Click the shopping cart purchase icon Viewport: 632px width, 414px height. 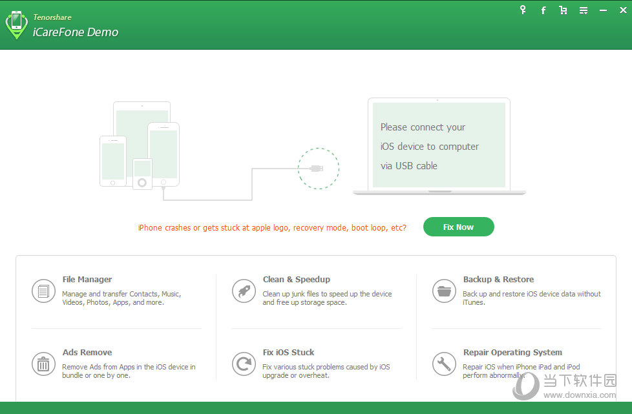(563, 10)
